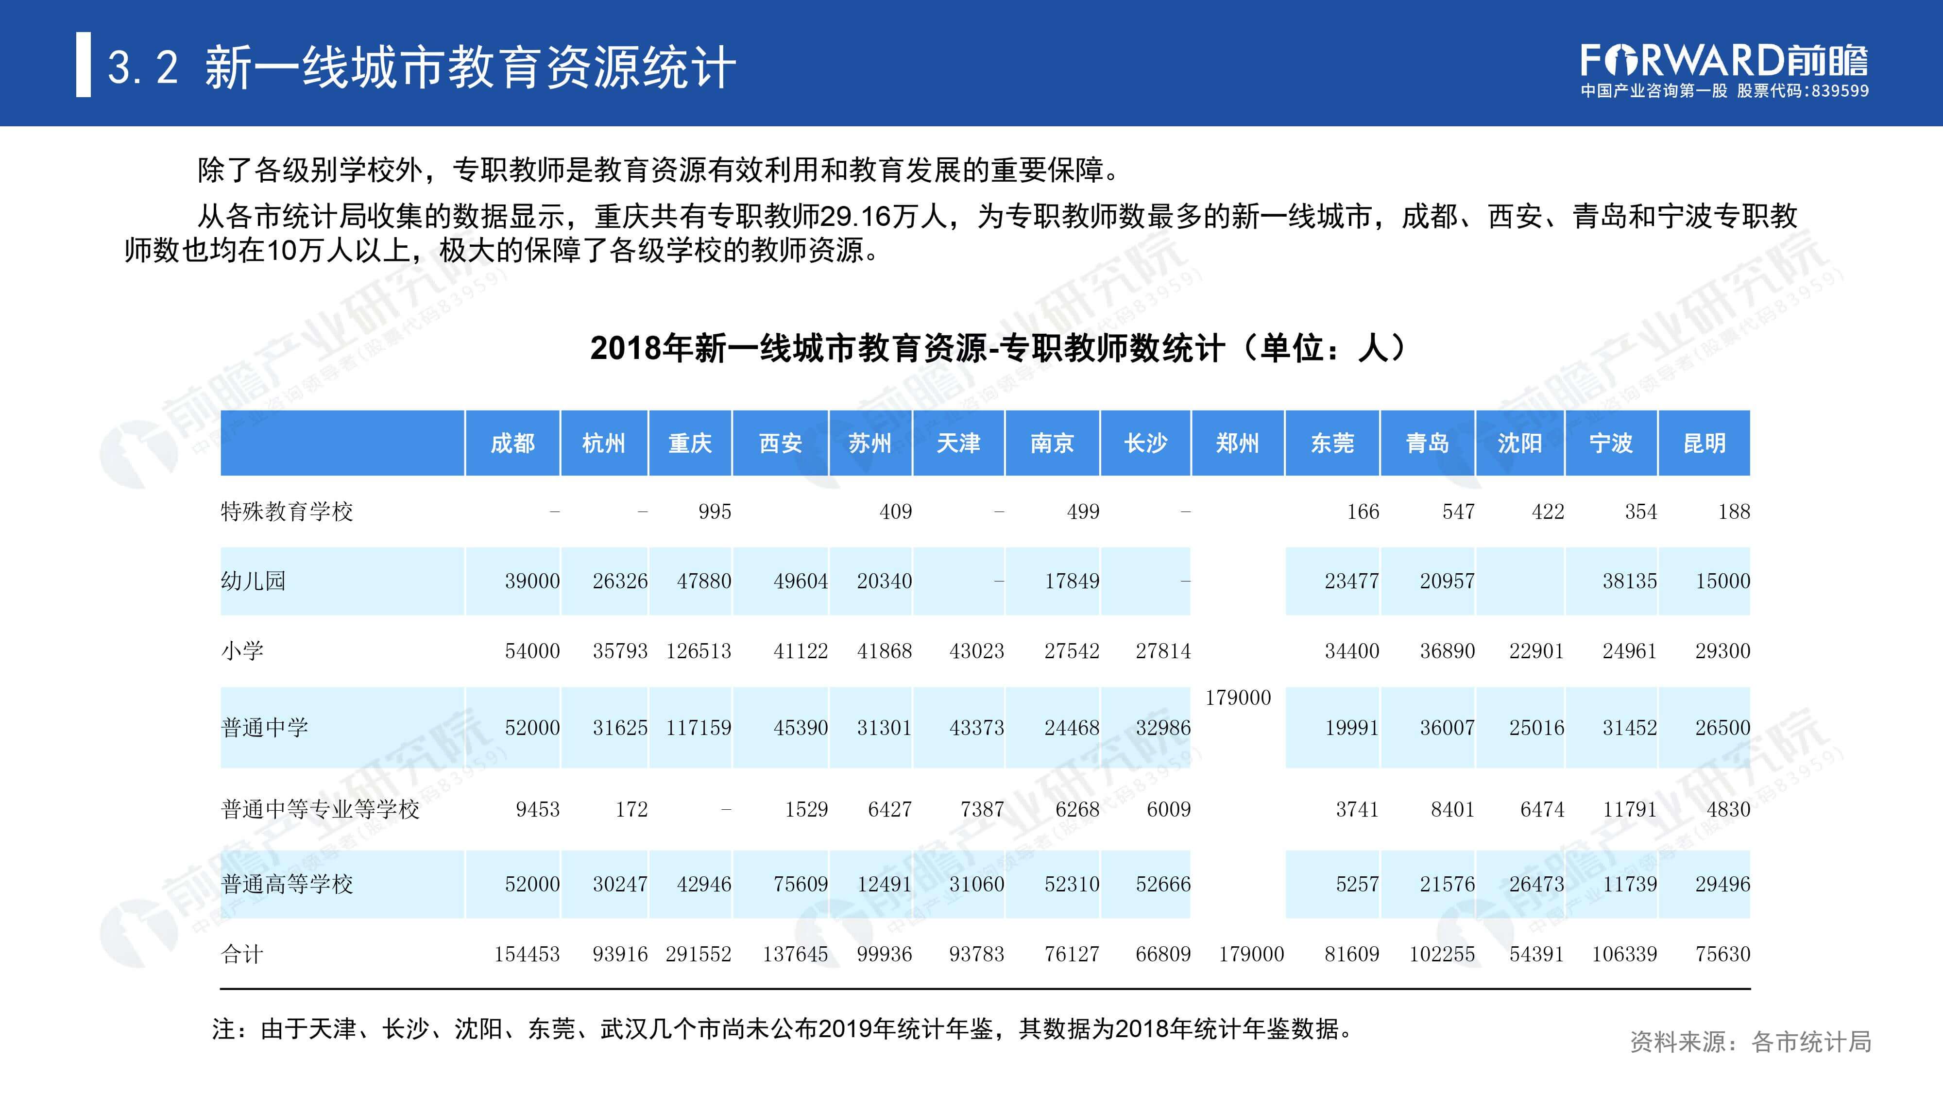Viewport: 1943px width, 1093px height.
Task: Click the 75609 普通高等学校 value for 西安
Action: click(801, 884)
